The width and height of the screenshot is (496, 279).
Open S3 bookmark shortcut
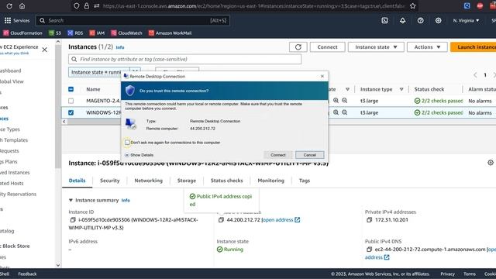(55, 33)
